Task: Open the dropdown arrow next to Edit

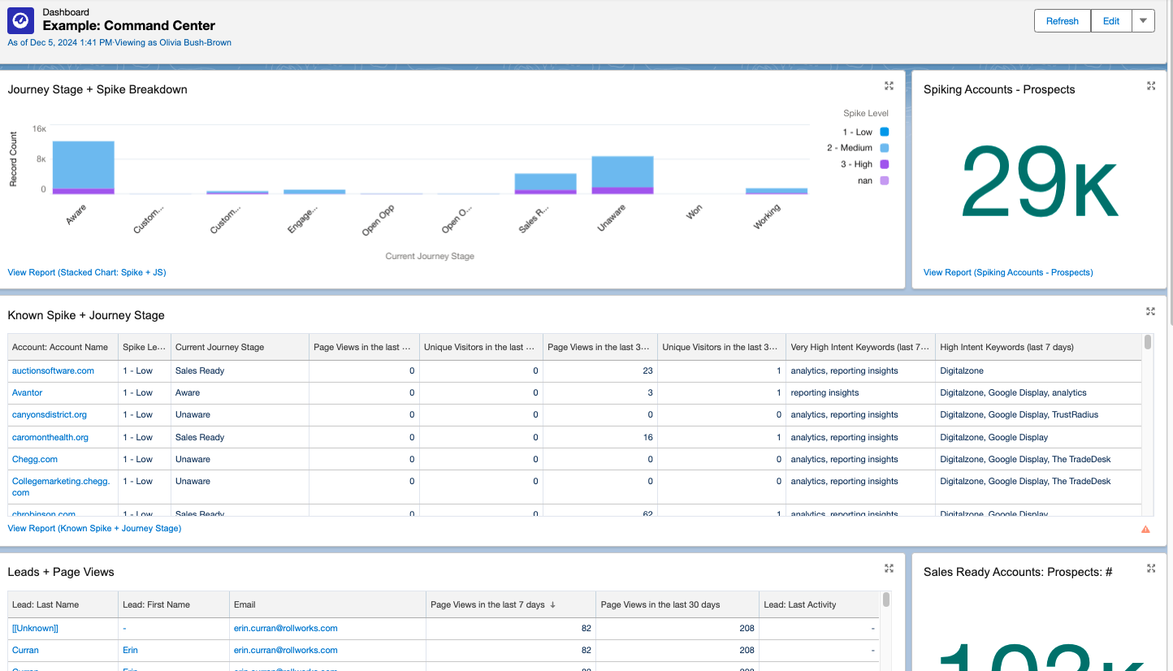Action: point(1143,21)
